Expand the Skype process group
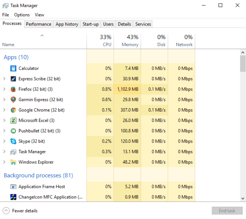The width and height of the screenshot is (246, 219). [x=5, y=141]
